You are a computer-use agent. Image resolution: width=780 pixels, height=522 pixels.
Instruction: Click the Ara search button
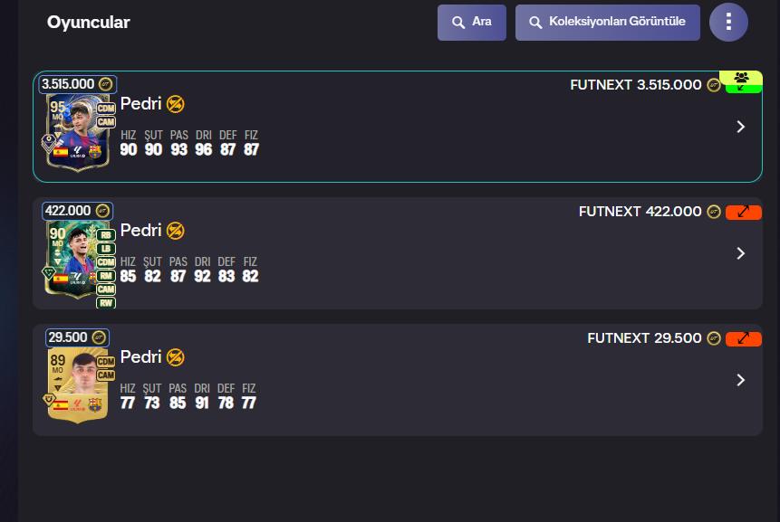(472, 23)
